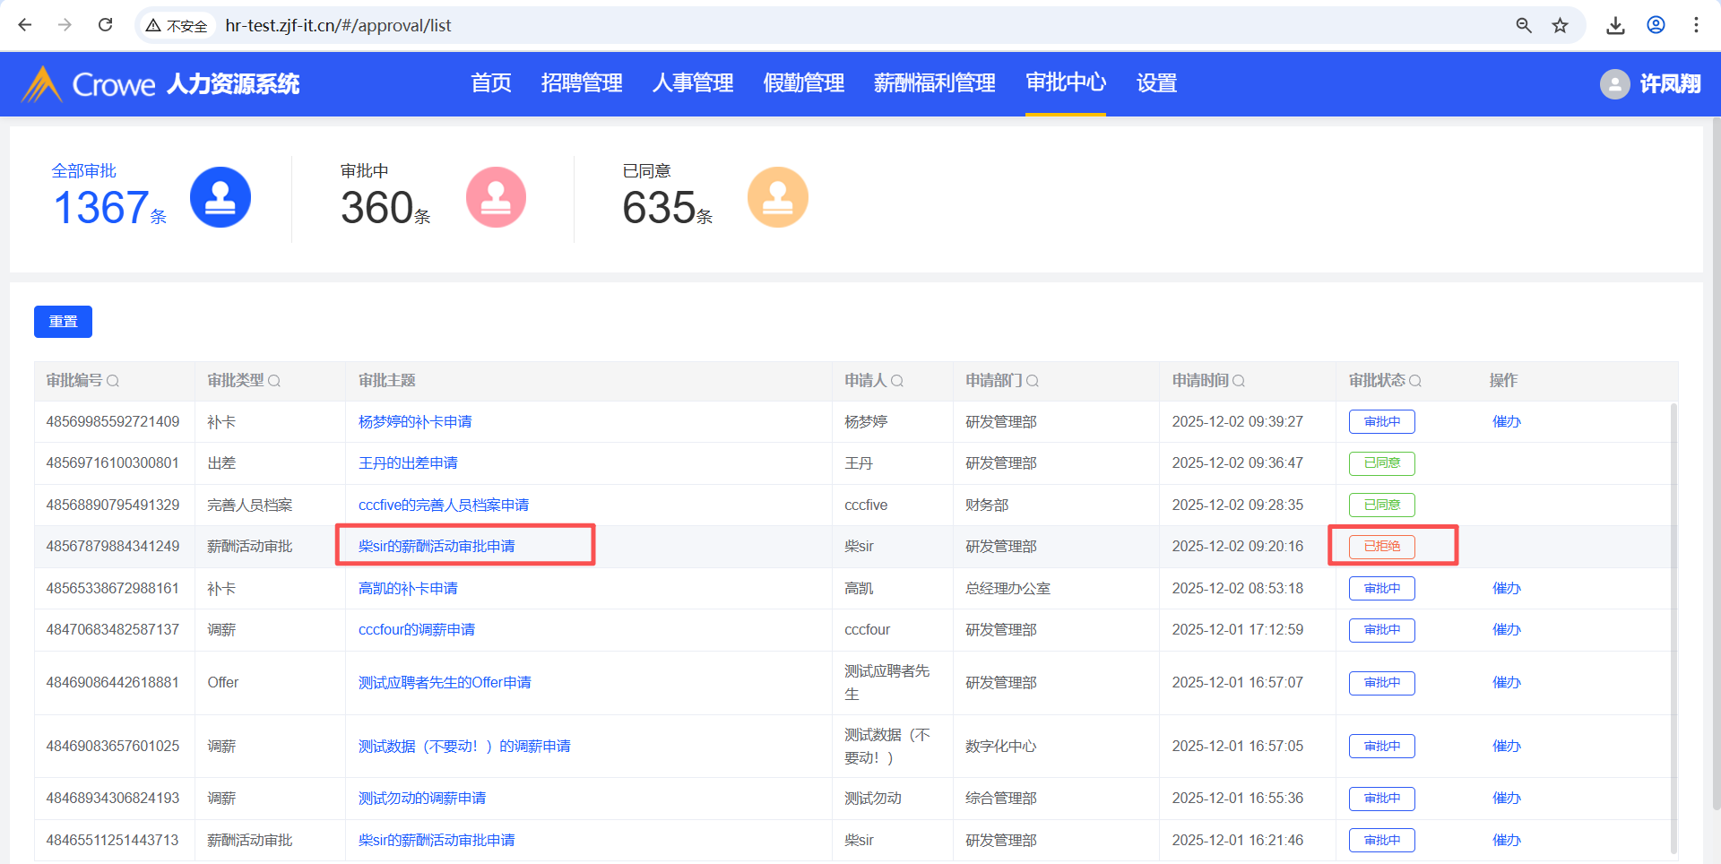Click 已同意 status tag for cccfive
This screenshot has width=1721, height=864.
point(1382,505)
